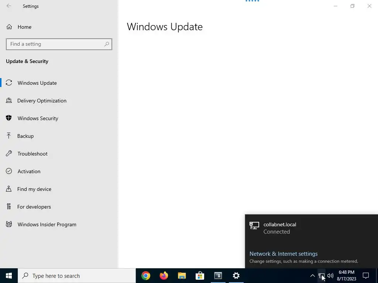Select For developers in the sidebar

tap(59, 207)
